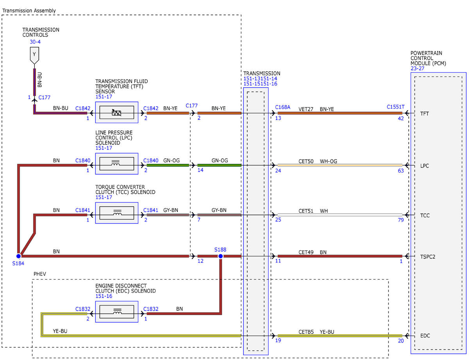
Task: Click the CET51 circuit label
Action: pyautogui.click(x=306, y=211)
